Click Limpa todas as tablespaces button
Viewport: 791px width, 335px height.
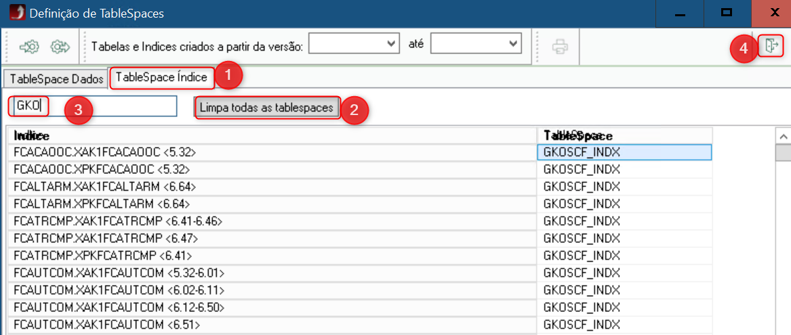click(x=267, y=108)
